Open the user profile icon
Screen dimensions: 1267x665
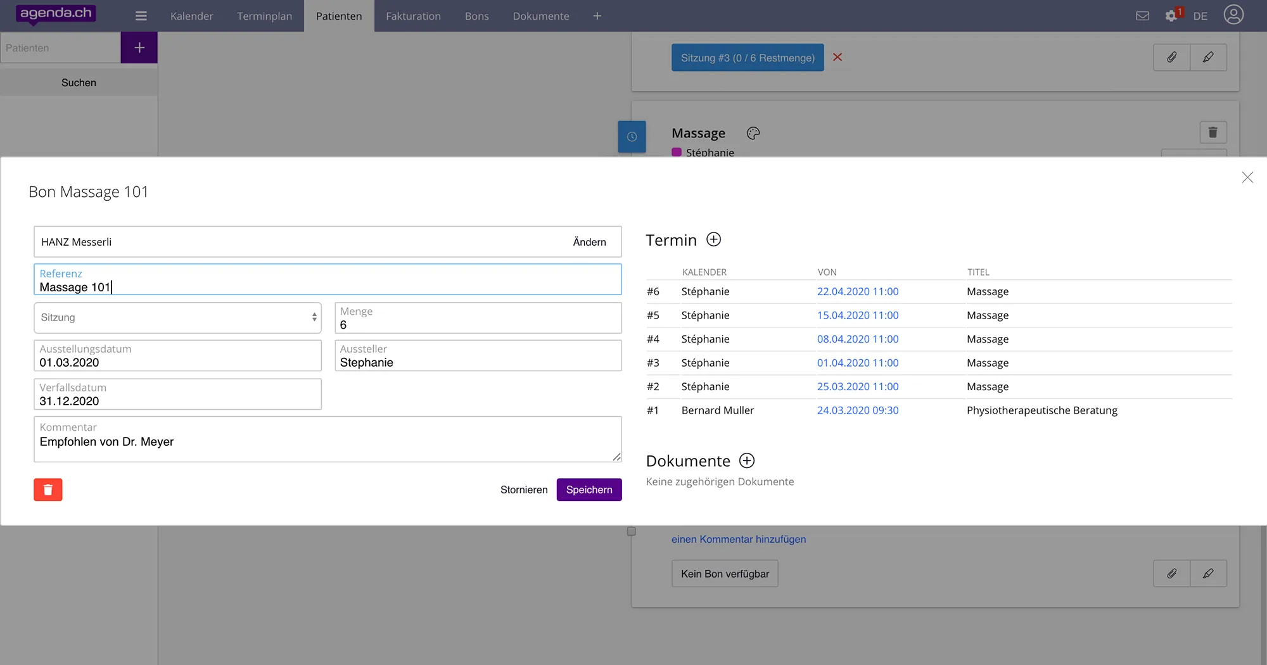pos(1233,15)
